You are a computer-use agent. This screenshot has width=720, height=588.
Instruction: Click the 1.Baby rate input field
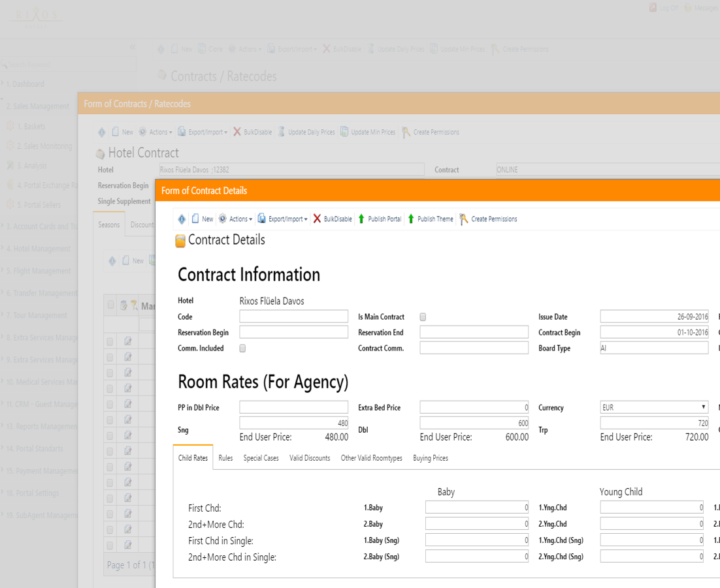pos(477,507)
